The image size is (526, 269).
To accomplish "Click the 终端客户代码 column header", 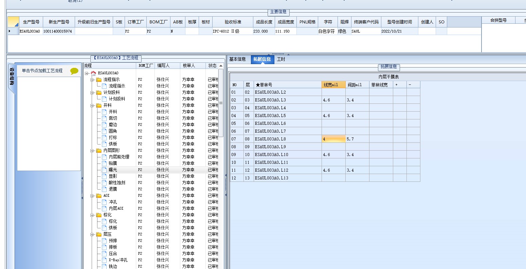I will click(x=366, y=22).
